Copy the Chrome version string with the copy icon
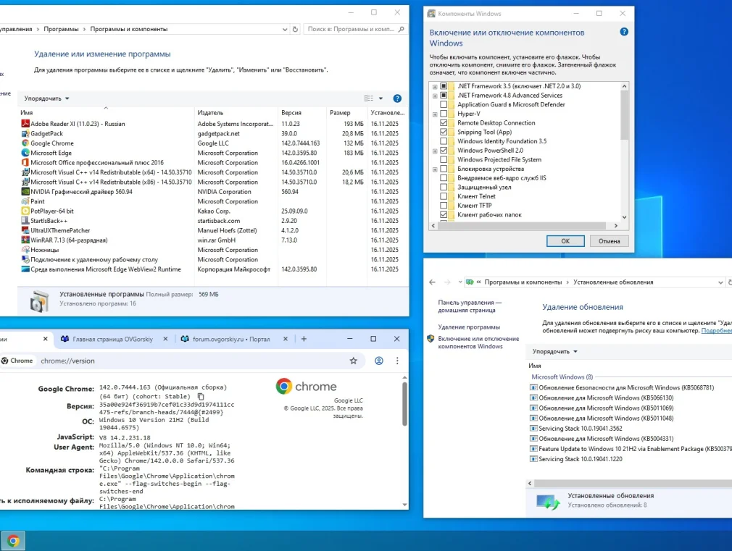 tap(201, 397)
